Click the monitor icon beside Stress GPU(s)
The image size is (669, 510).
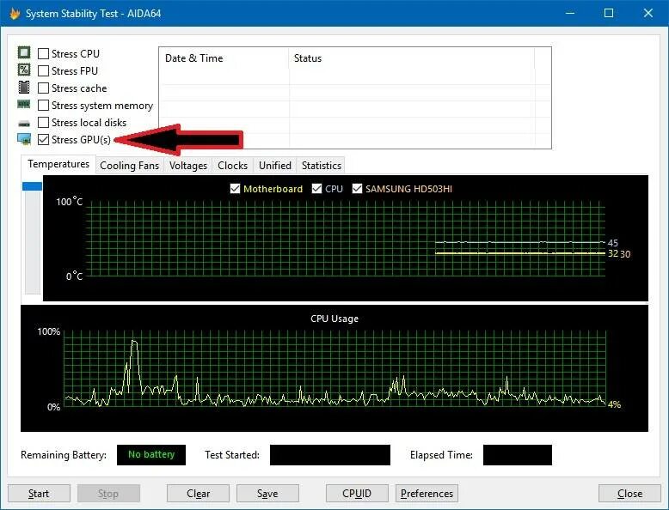click(24, 139)
